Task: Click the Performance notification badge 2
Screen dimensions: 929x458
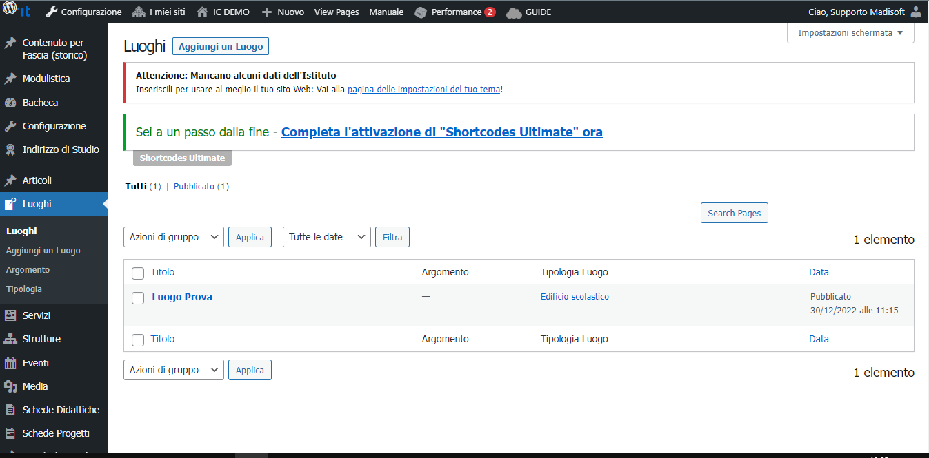Action: point(490,12)
